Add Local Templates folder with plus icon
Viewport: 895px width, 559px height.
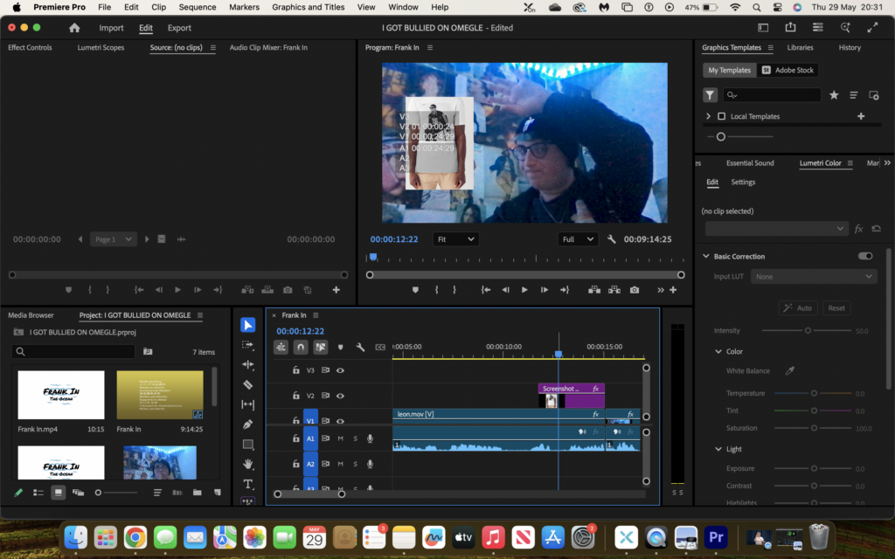coord(861,116)
